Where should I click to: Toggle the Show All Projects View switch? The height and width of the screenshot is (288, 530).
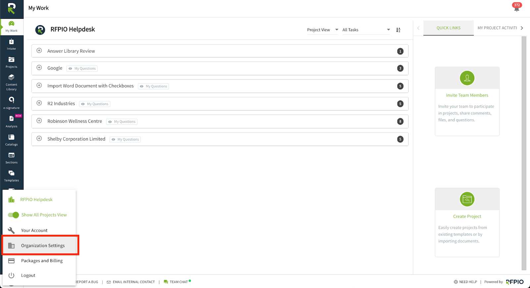14,215
